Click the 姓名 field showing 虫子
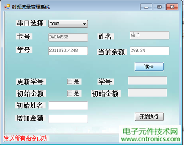 click(149, 35)
